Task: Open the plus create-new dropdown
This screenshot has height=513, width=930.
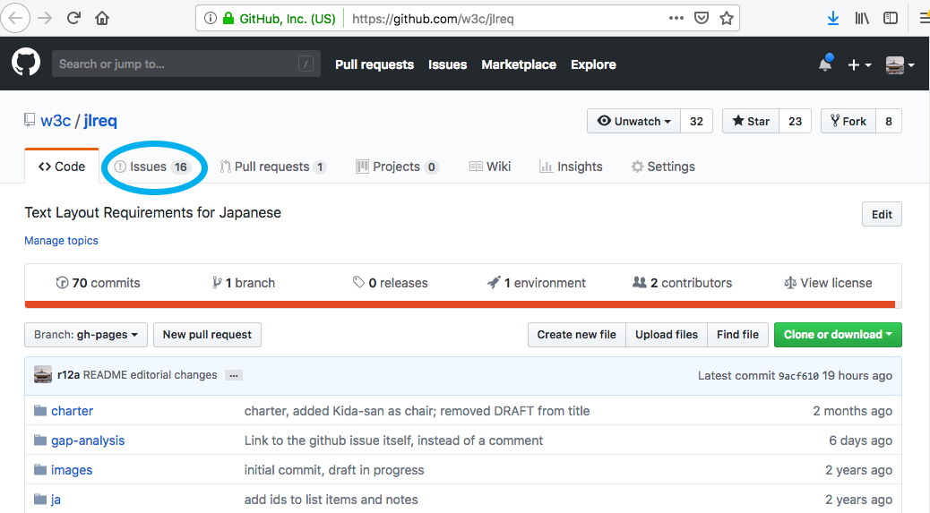Action: [x=858, y=64]
